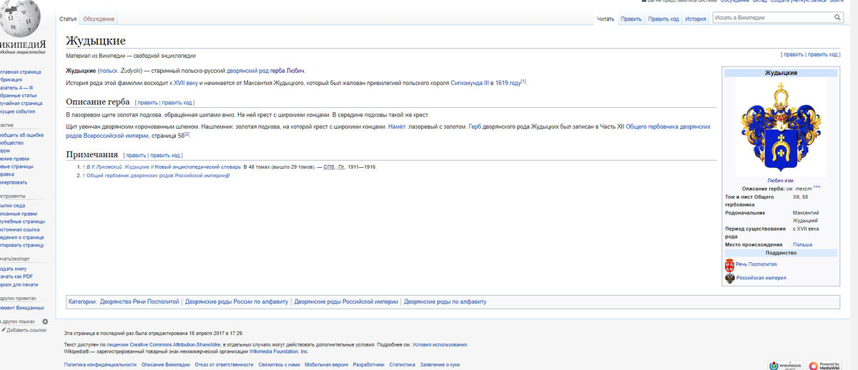Click 'править код' next to 'Описание герба'
858x370 pixels.
(x=177, y=102)
